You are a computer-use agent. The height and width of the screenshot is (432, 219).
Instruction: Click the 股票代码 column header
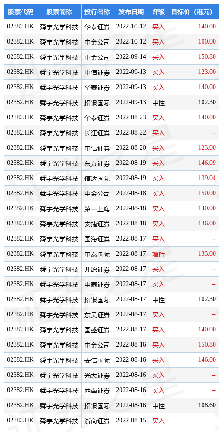point(20,11)
